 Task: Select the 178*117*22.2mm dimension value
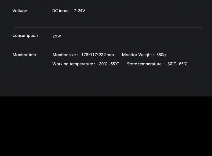97,55
